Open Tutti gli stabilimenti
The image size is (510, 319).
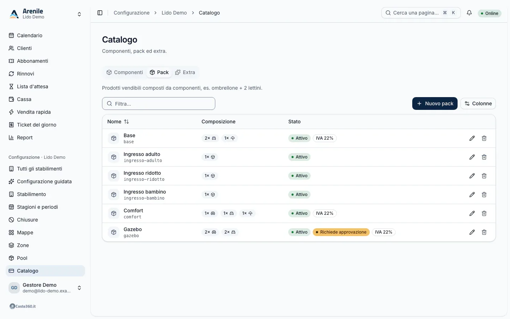click(x=45, y=169)
